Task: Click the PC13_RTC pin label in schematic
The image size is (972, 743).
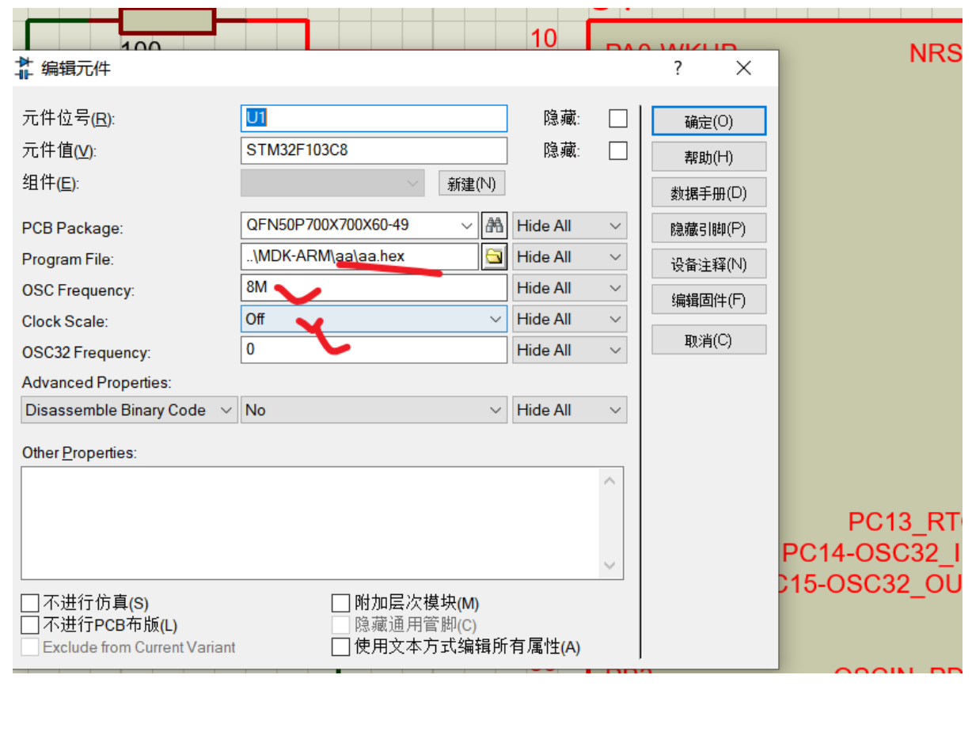Action: click(x=906, y=522)
